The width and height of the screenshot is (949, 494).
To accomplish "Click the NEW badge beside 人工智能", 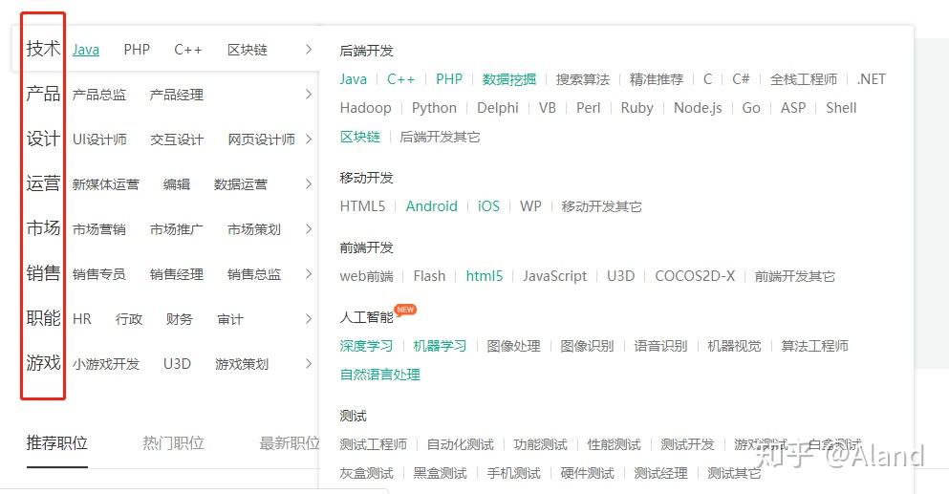I will pyautogui.click(x=405, y=310).
